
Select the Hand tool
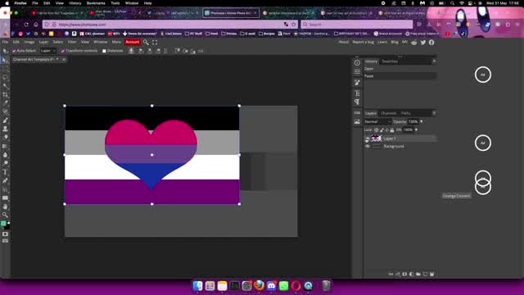(x=5, y=206)
